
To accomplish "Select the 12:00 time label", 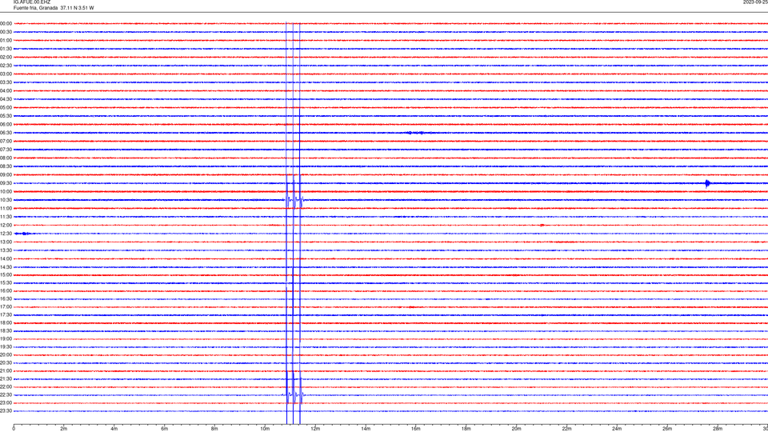I will click(x=6, y=226).
